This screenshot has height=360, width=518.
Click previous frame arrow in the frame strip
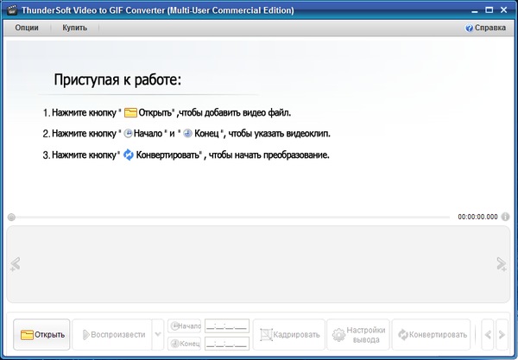15,264
